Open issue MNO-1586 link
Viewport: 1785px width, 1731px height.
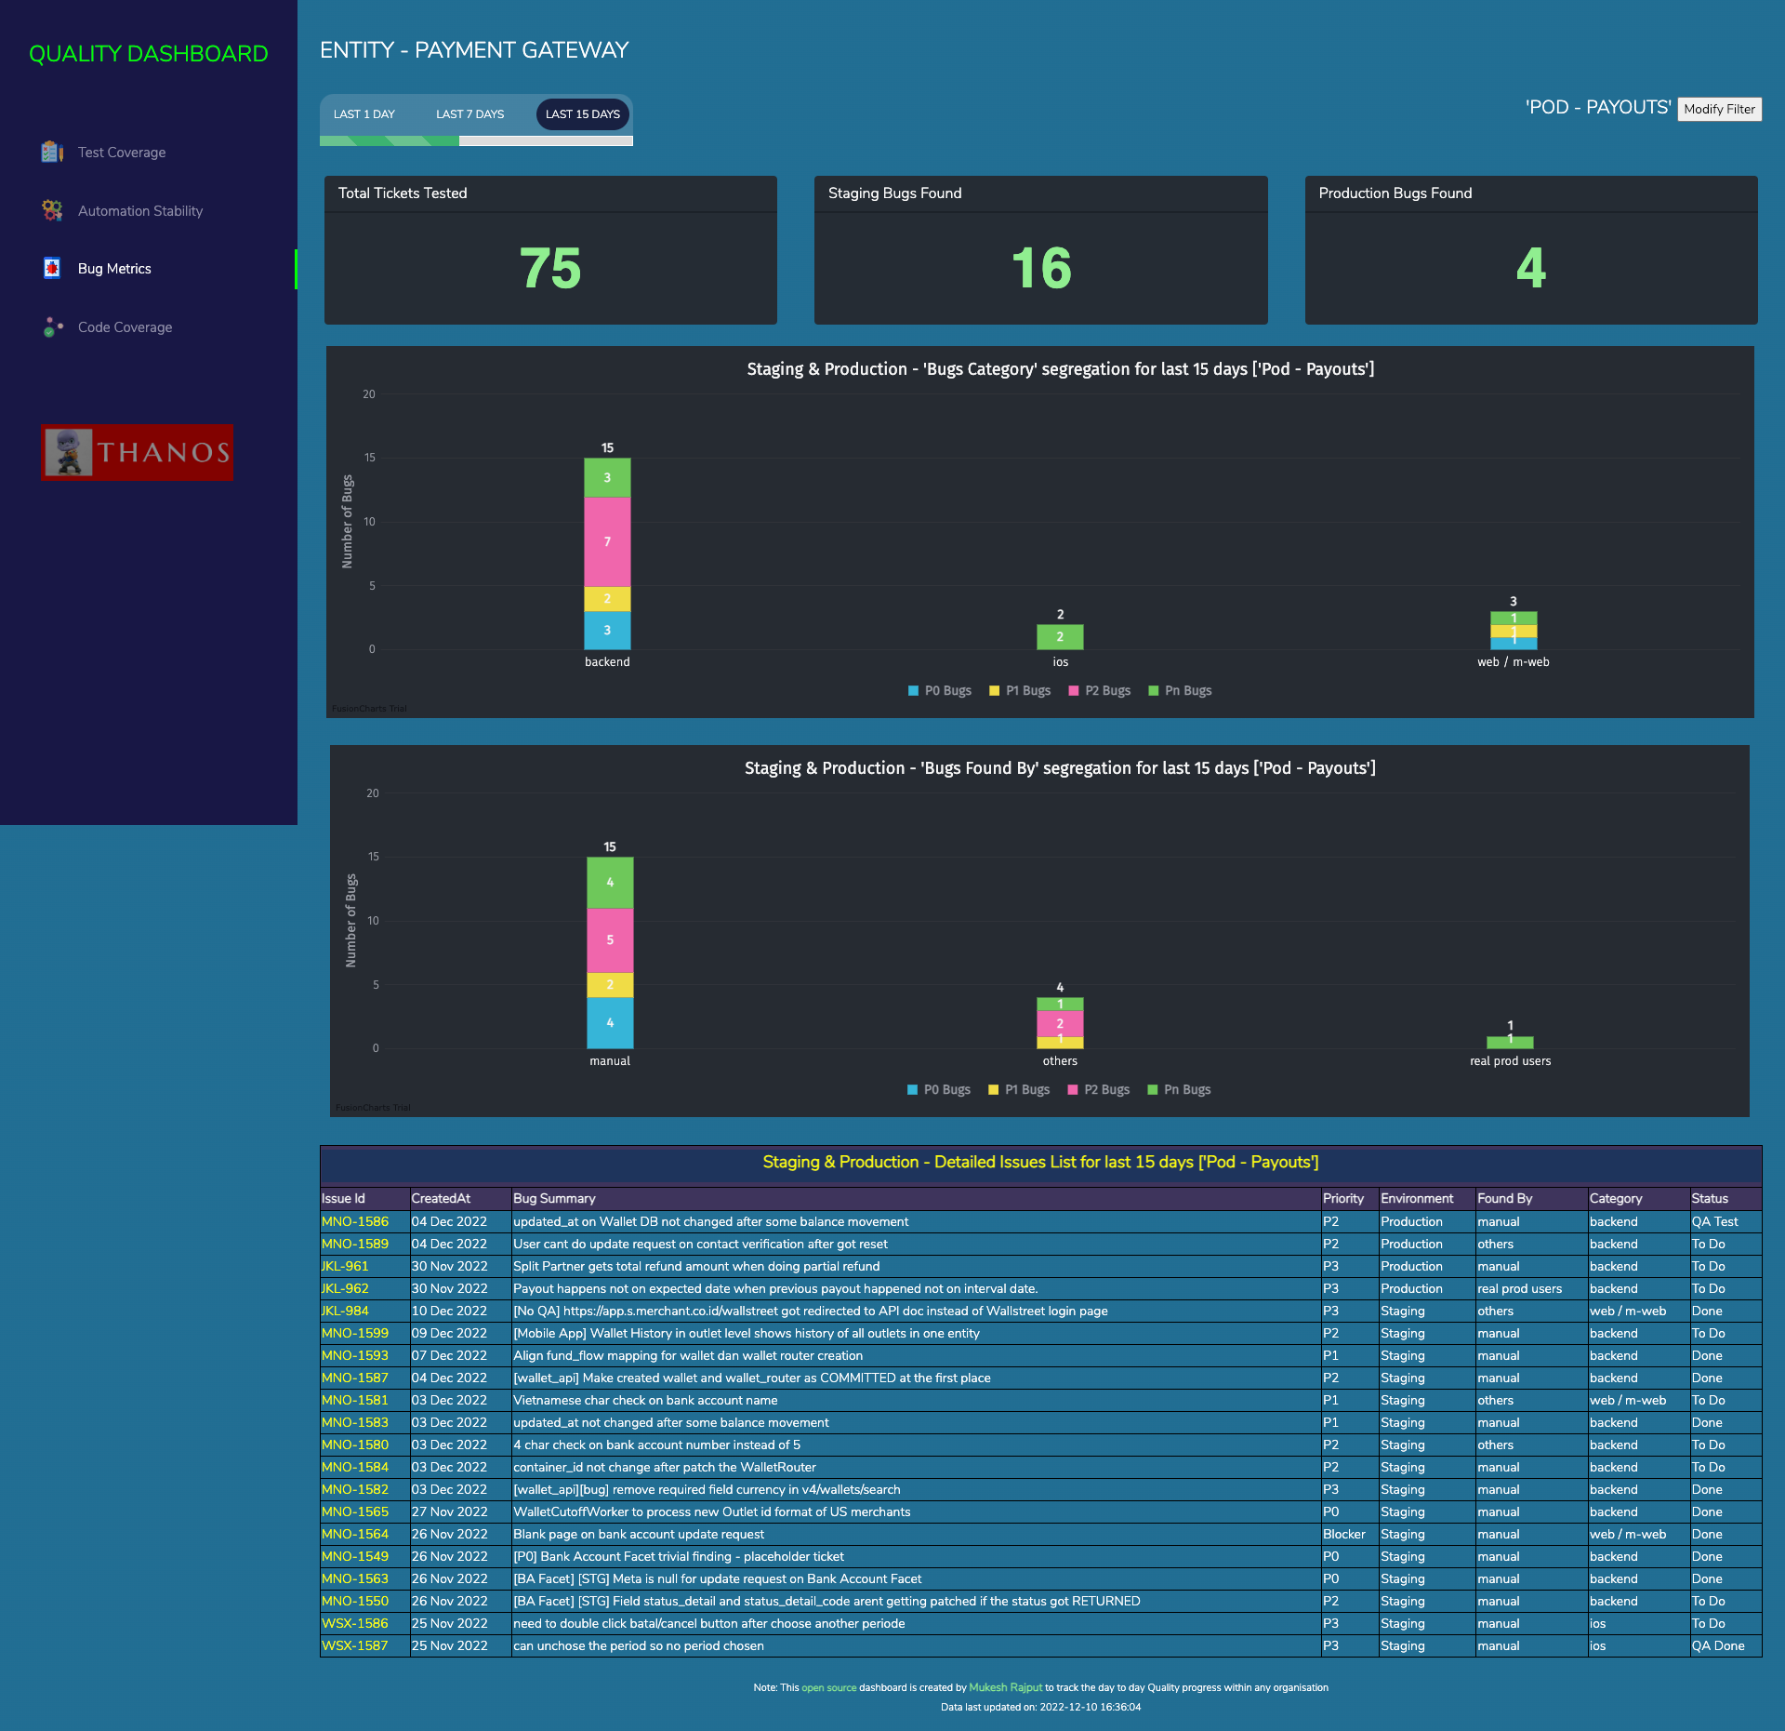click(x=355, y=1222)
